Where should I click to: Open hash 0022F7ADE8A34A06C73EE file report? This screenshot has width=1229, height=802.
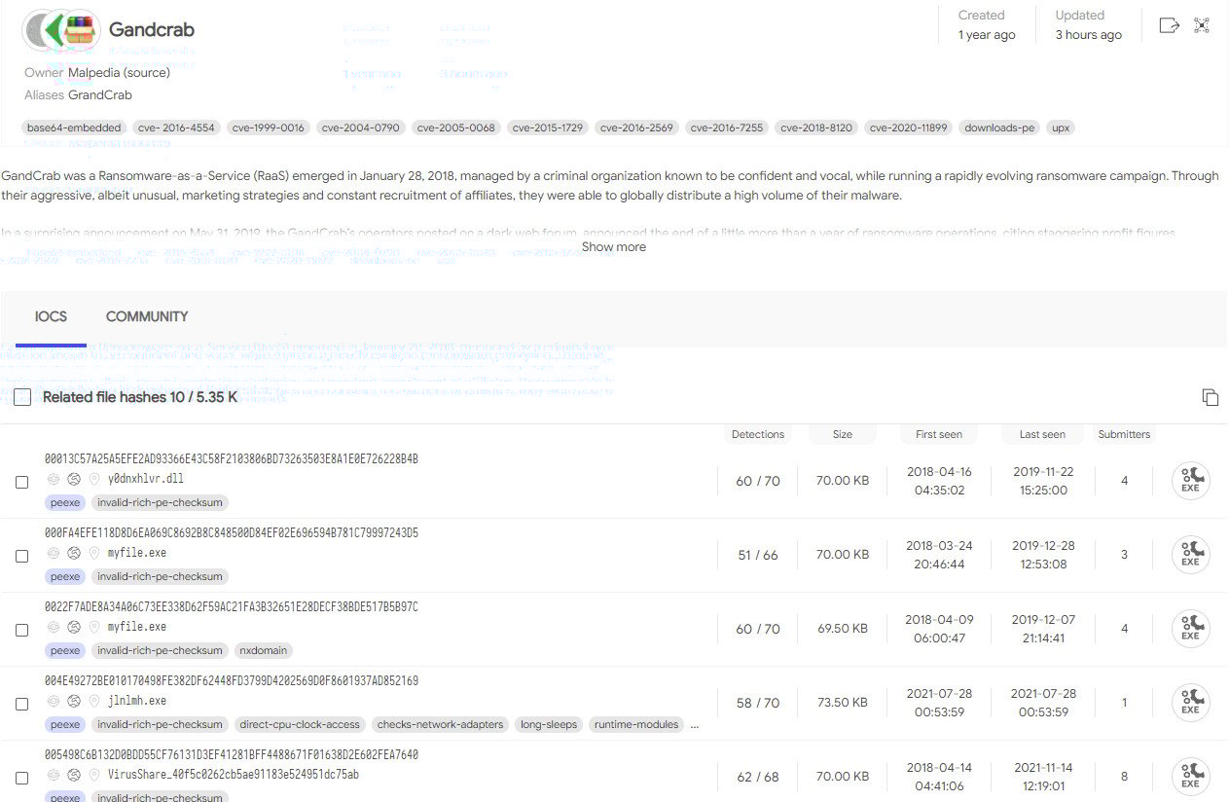coord(232,607)
